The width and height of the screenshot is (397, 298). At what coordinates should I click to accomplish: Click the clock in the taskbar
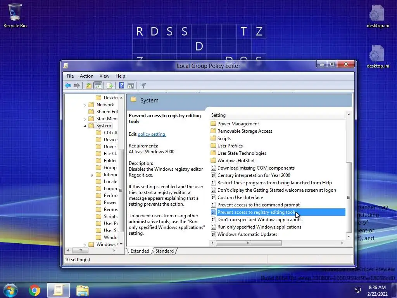click(x=377, y=290)
